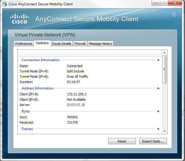Image resolution: width=185 pixels, height=161 pixels.
Task: Click the Server: label
Action: click(x=25, y=105)
